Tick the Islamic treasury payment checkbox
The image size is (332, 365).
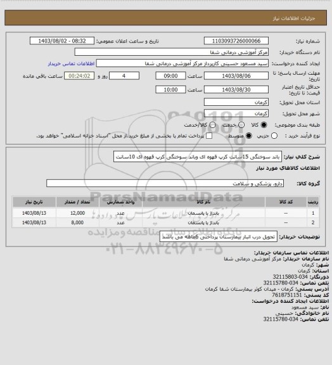209,136
